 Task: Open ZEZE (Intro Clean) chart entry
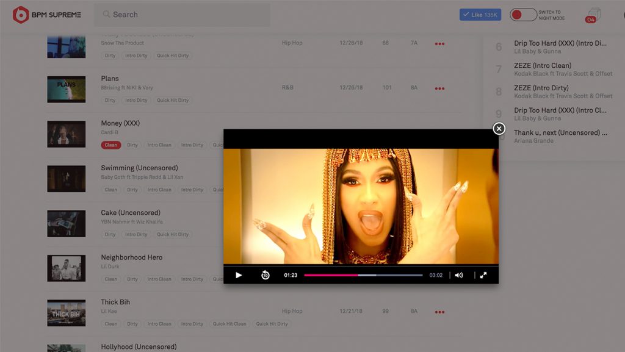click(x=543, y=66)
